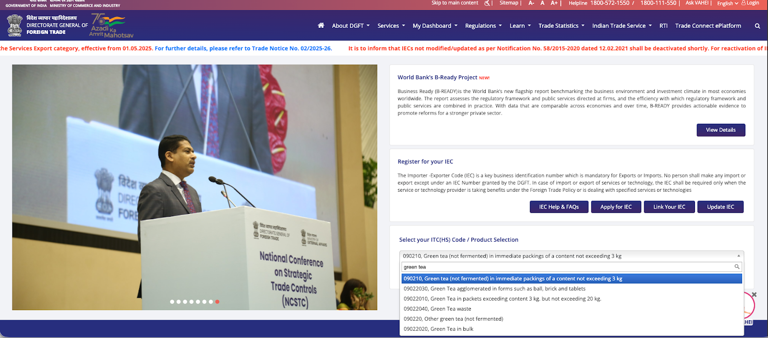Collapse the ITC(HS) Code selection dropdown

coord(738,256)
